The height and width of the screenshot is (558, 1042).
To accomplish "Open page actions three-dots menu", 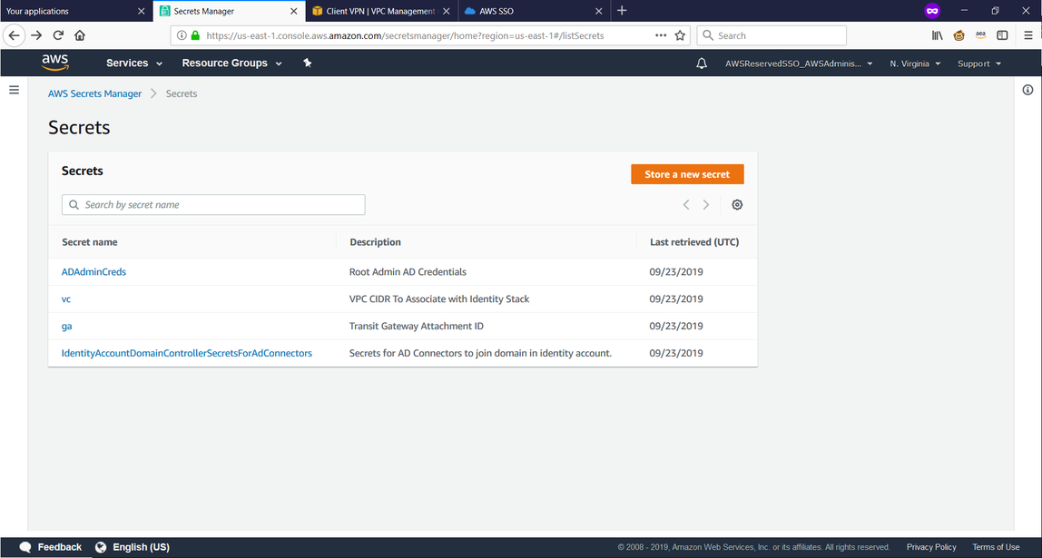I will click(661, 35).
